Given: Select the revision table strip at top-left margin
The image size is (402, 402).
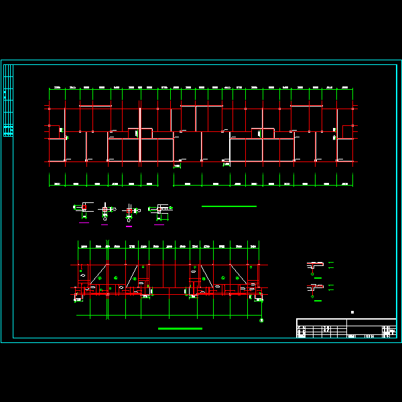Looking at the screenshot, I should [8, 100].
